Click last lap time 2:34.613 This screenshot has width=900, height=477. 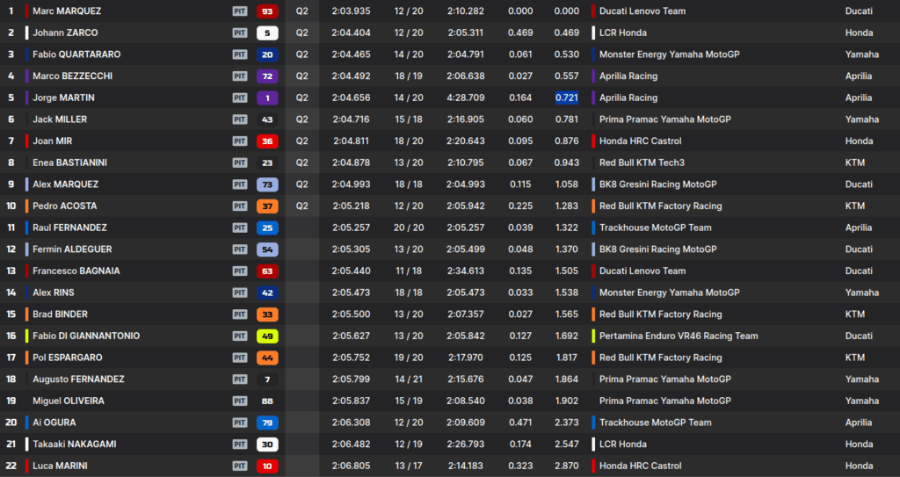466,271
